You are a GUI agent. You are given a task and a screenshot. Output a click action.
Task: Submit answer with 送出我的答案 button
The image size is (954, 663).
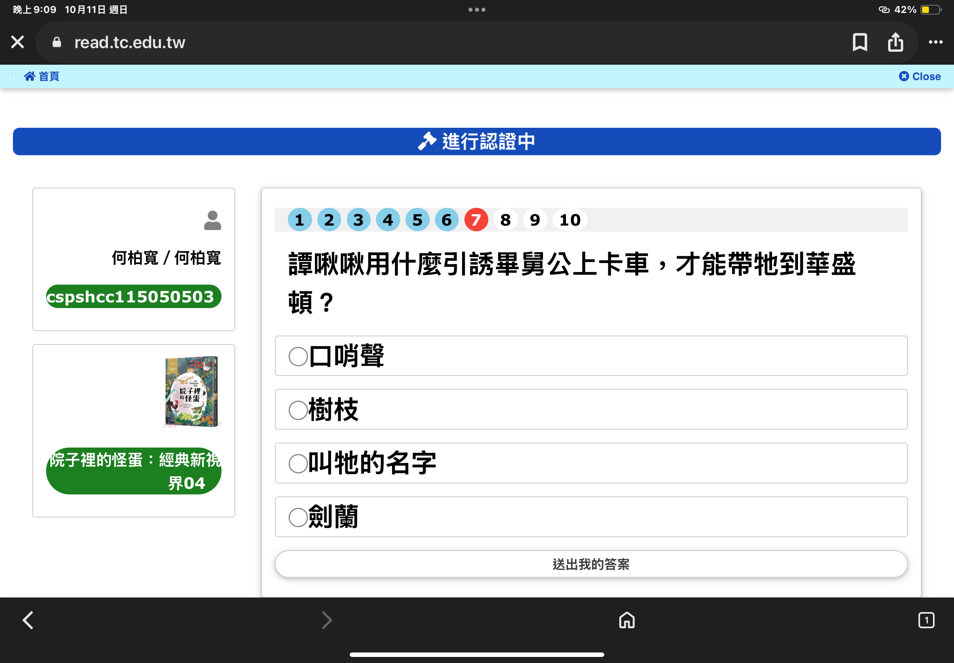(591, 564)
